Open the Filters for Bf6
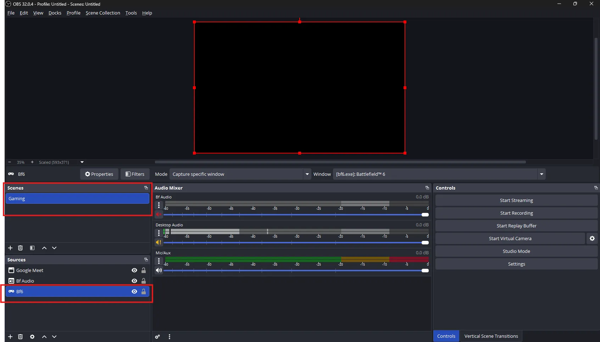Image resolution: width=600 pixels, height=342 pixels. coord(135,174)
